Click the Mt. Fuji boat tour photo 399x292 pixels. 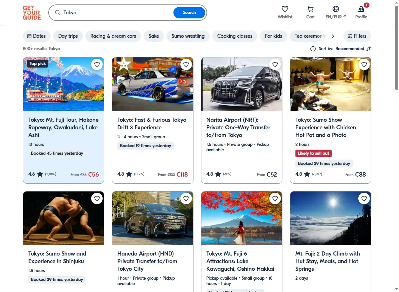[x=64, y=84]
